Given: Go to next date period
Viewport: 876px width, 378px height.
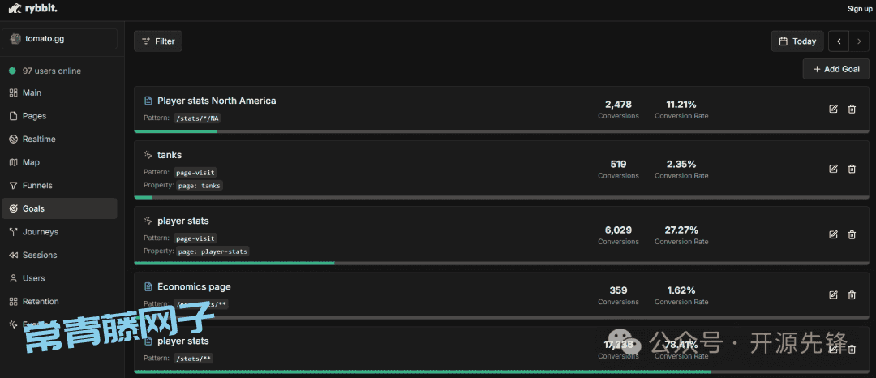Looking at the screenshot, I should [x=859, y=41].
